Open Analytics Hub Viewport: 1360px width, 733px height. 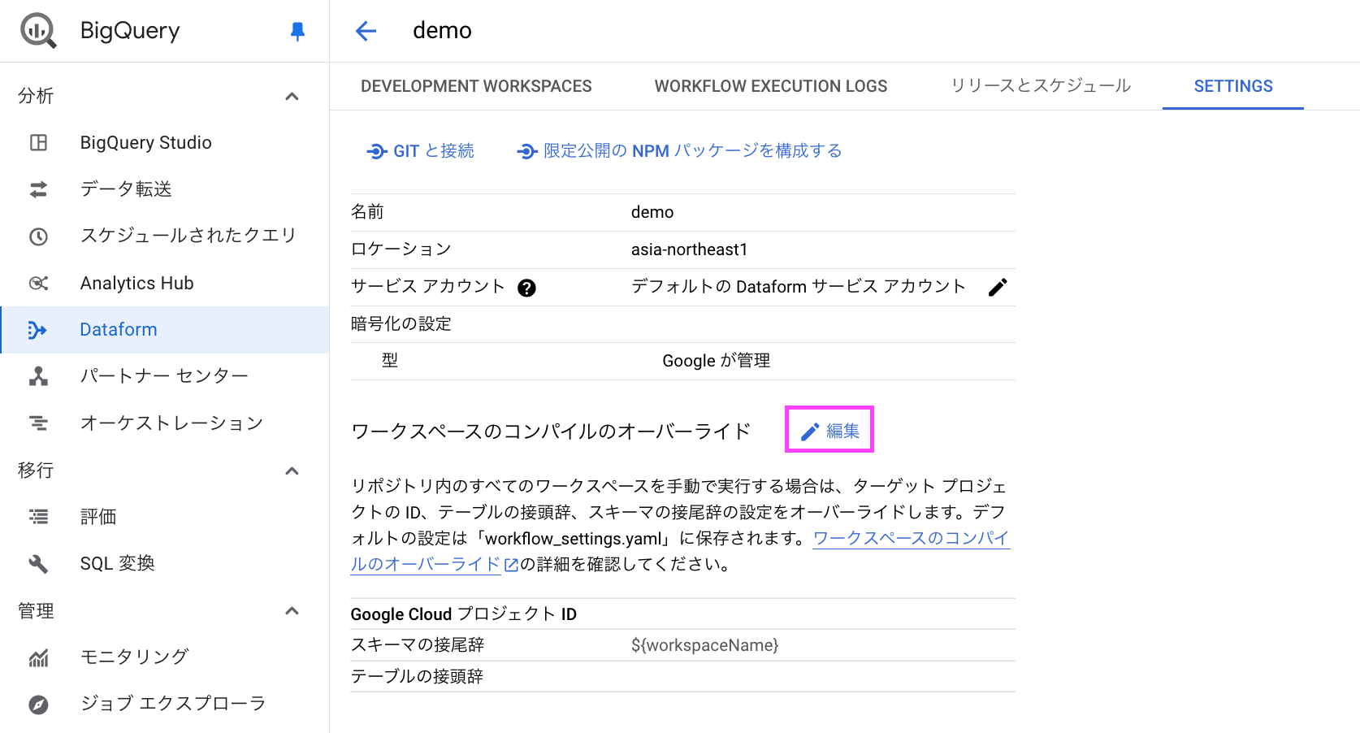(x=136, y=283)
